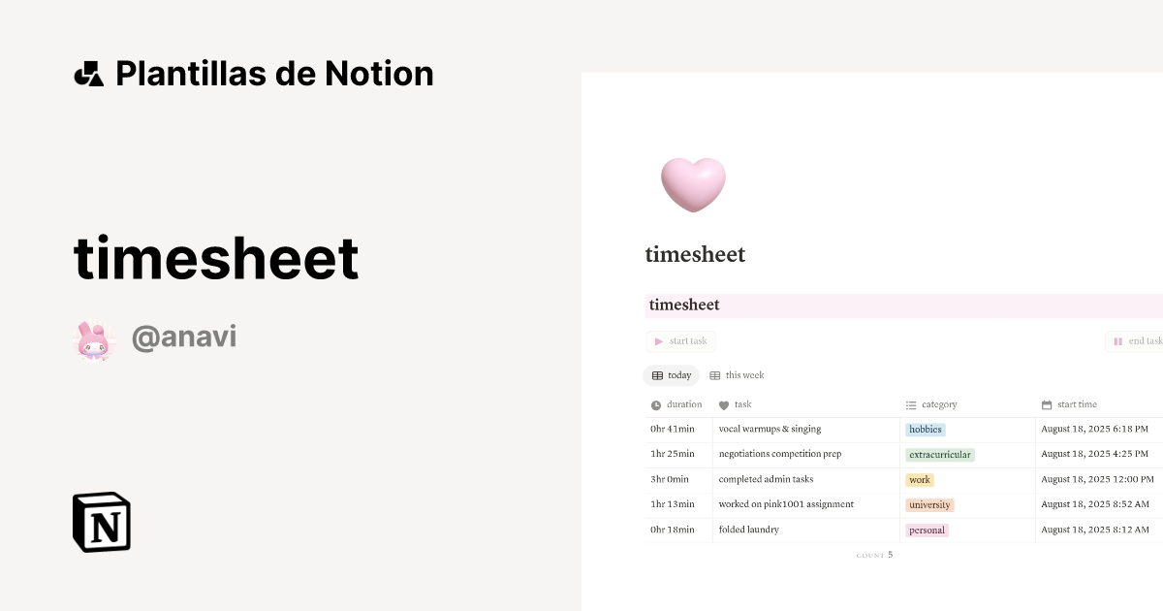The width and height of the screenshot is (1163, 611).
Task: Click the calendar icon beside start time
Action: 1045,404
